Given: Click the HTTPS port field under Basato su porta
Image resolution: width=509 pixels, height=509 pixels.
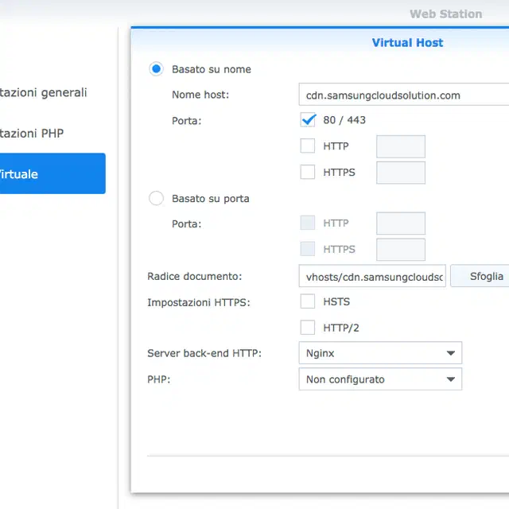Looking at the screenshot, I should (401, 250).
